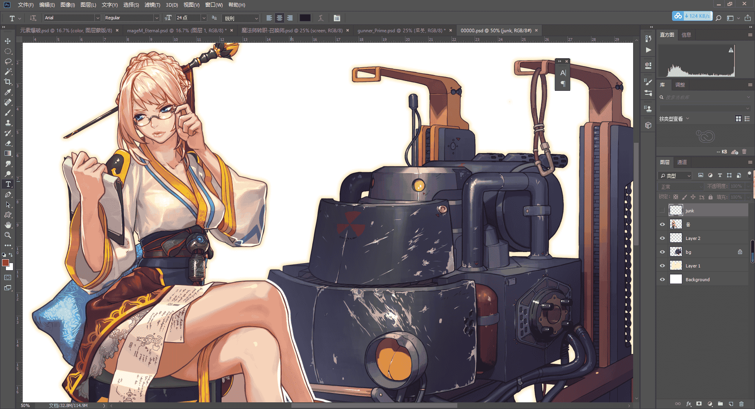Switch to the 信息 Info tab
Screen dimensions: 755x409
tap(686, 35)
